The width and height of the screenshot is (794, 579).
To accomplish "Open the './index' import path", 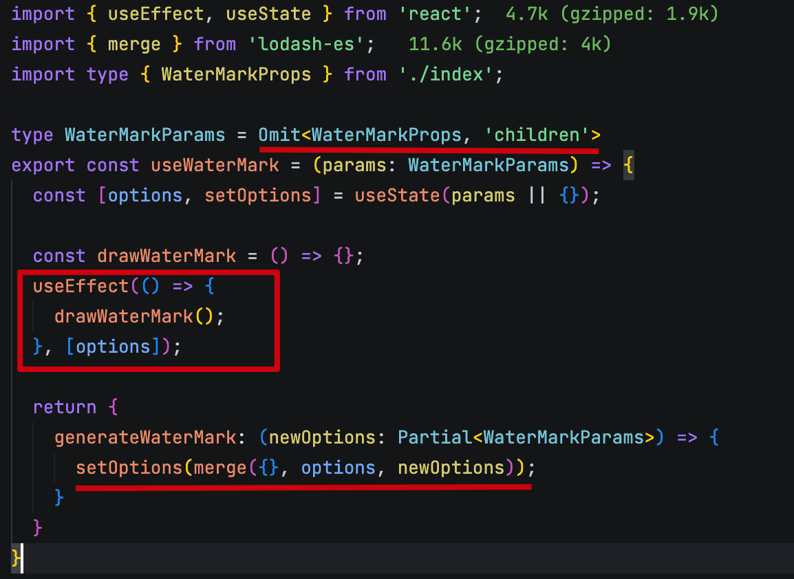I will pyautogui.click(x=451, y=74).
